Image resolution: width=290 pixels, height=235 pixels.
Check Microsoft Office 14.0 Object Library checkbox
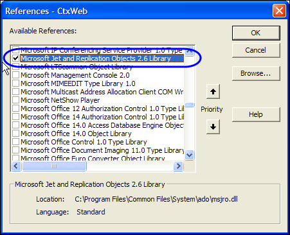click(15, 134)
